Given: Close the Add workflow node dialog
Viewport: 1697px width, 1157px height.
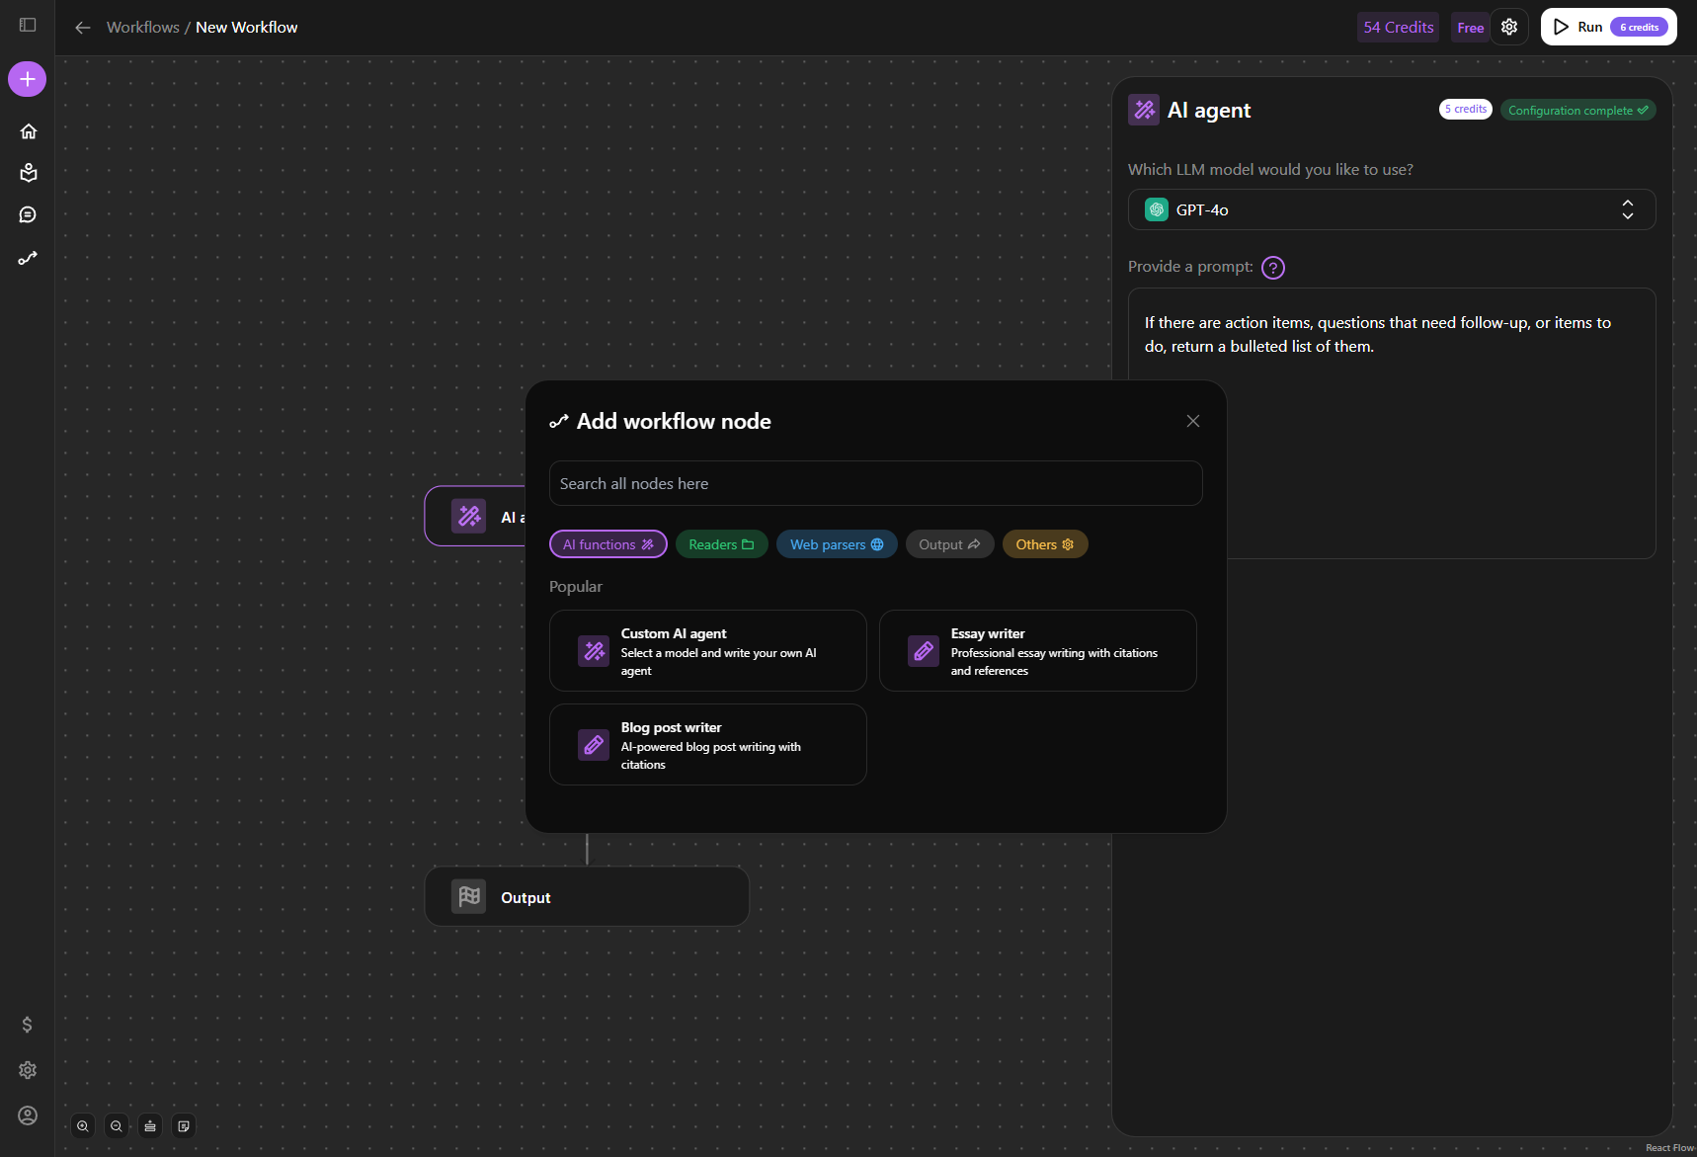Looking at the screenshot, I should 1193,421.
